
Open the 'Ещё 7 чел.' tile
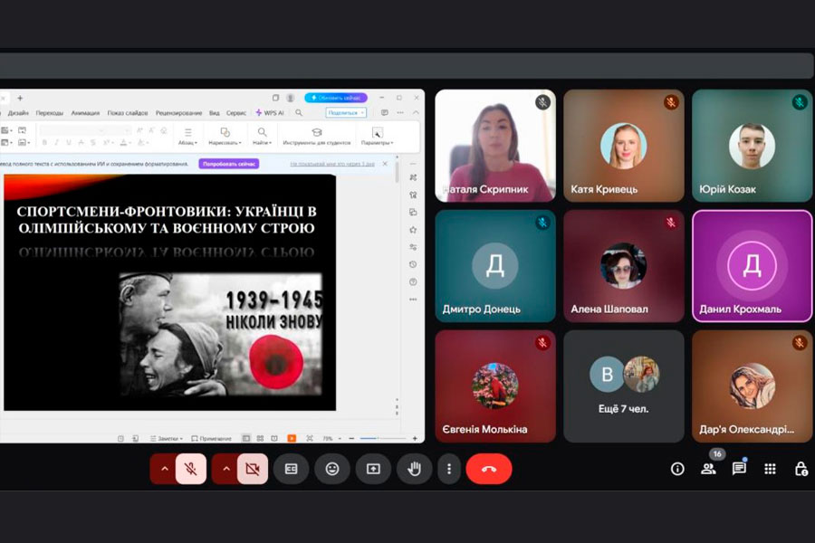tap(624, 386)
